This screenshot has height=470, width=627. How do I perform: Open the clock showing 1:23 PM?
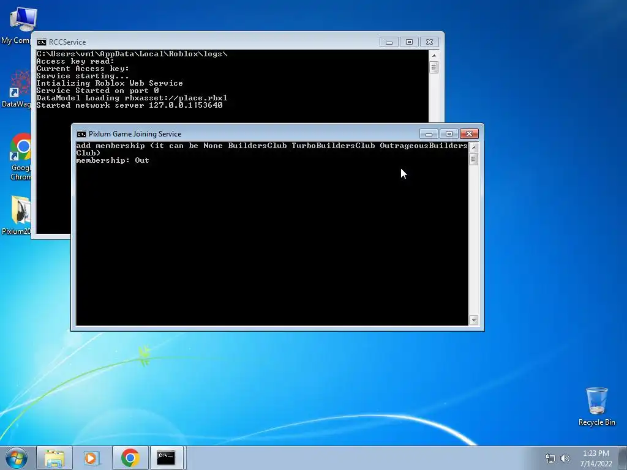[x=596, y=458]
